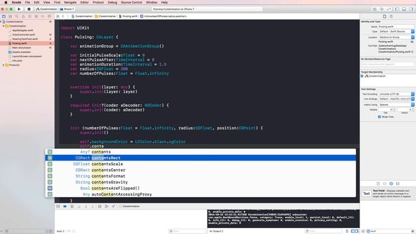Open Simulate Location arrow icon
Image resolution: width=416 pixels, height=234 pixels.
[x=113, y=206]
